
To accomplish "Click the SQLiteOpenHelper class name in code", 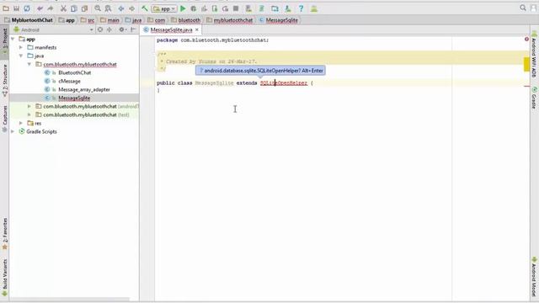I will 284,83.
